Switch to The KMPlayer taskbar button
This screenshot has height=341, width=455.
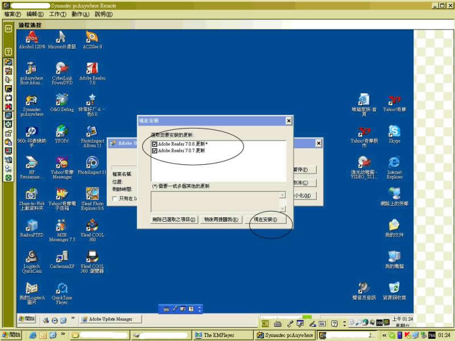pyautogui.click(x=222, y=335)
